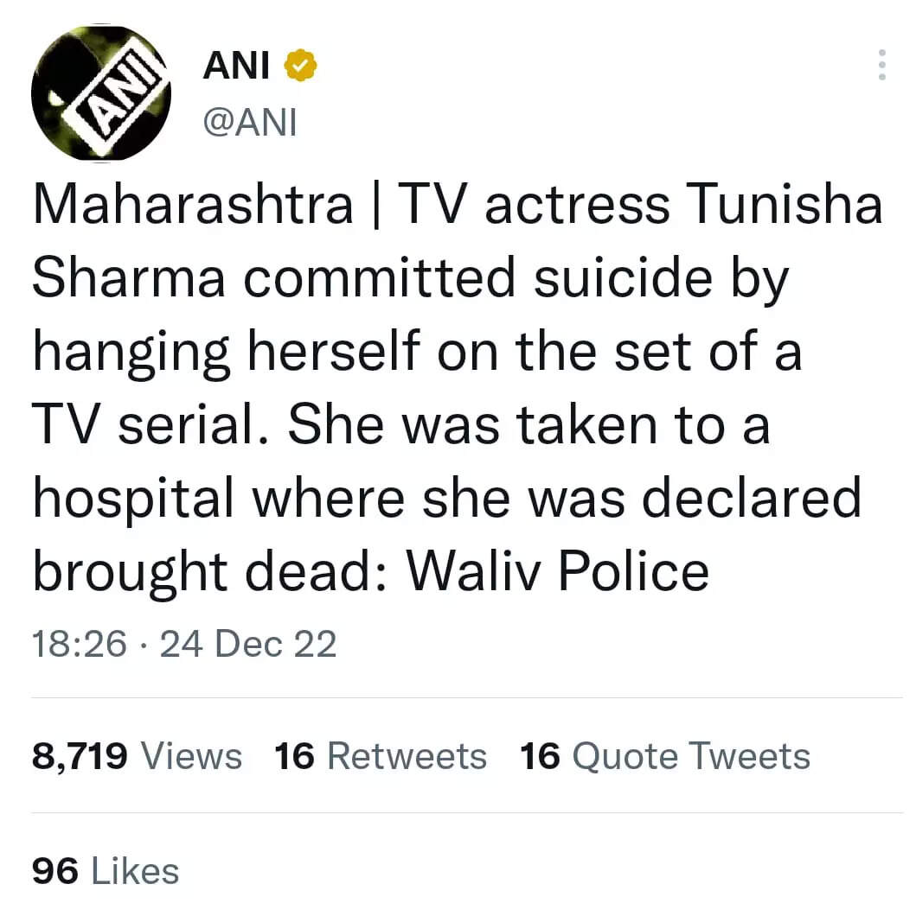Click the 96 number before Likes
The width and height of the screenshot is (916, 916).
coord(55,870)
